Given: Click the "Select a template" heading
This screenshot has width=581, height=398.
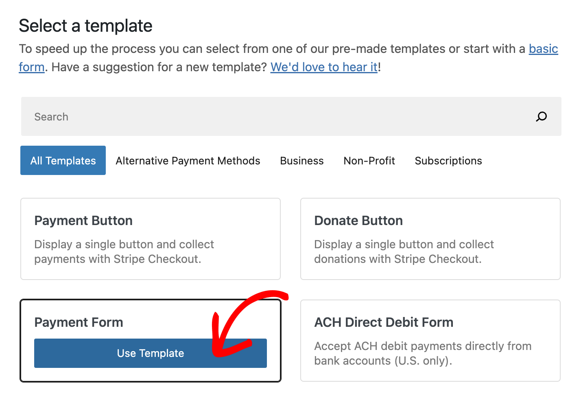Looking at the screenshot, I should coord(85,26).
